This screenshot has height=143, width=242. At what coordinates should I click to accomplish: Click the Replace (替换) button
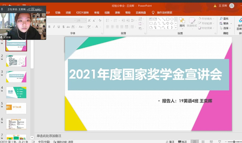click(x=225, y=23)
